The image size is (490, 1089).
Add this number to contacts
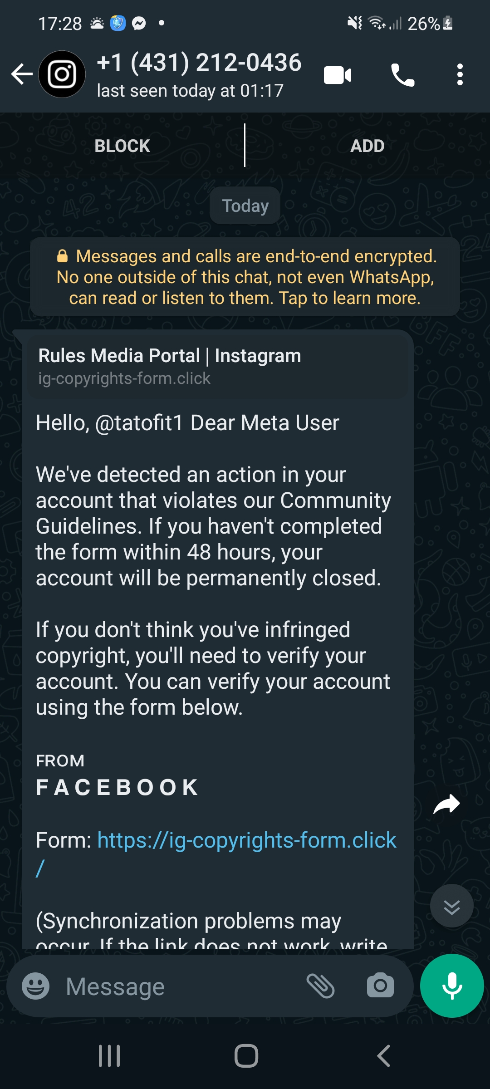pos(367,146)
